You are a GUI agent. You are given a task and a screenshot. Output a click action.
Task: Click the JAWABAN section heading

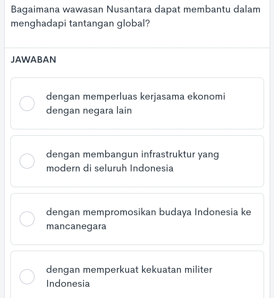[x=34, y=60]
